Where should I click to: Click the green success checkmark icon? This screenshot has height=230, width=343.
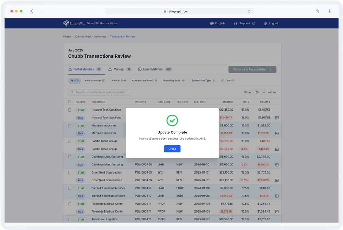172,120
